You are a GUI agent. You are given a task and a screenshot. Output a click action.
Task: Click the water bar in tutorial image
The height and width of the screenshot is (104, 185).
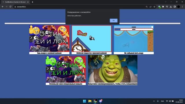pos(134,29)
